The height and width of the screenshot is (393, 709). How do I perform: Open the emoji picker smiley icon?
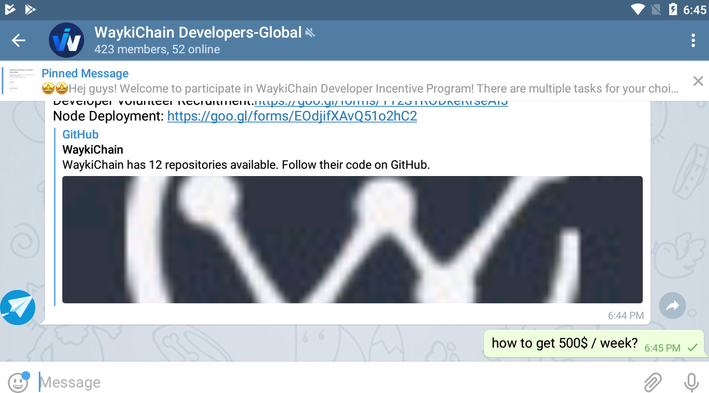[x=19, y=382]
